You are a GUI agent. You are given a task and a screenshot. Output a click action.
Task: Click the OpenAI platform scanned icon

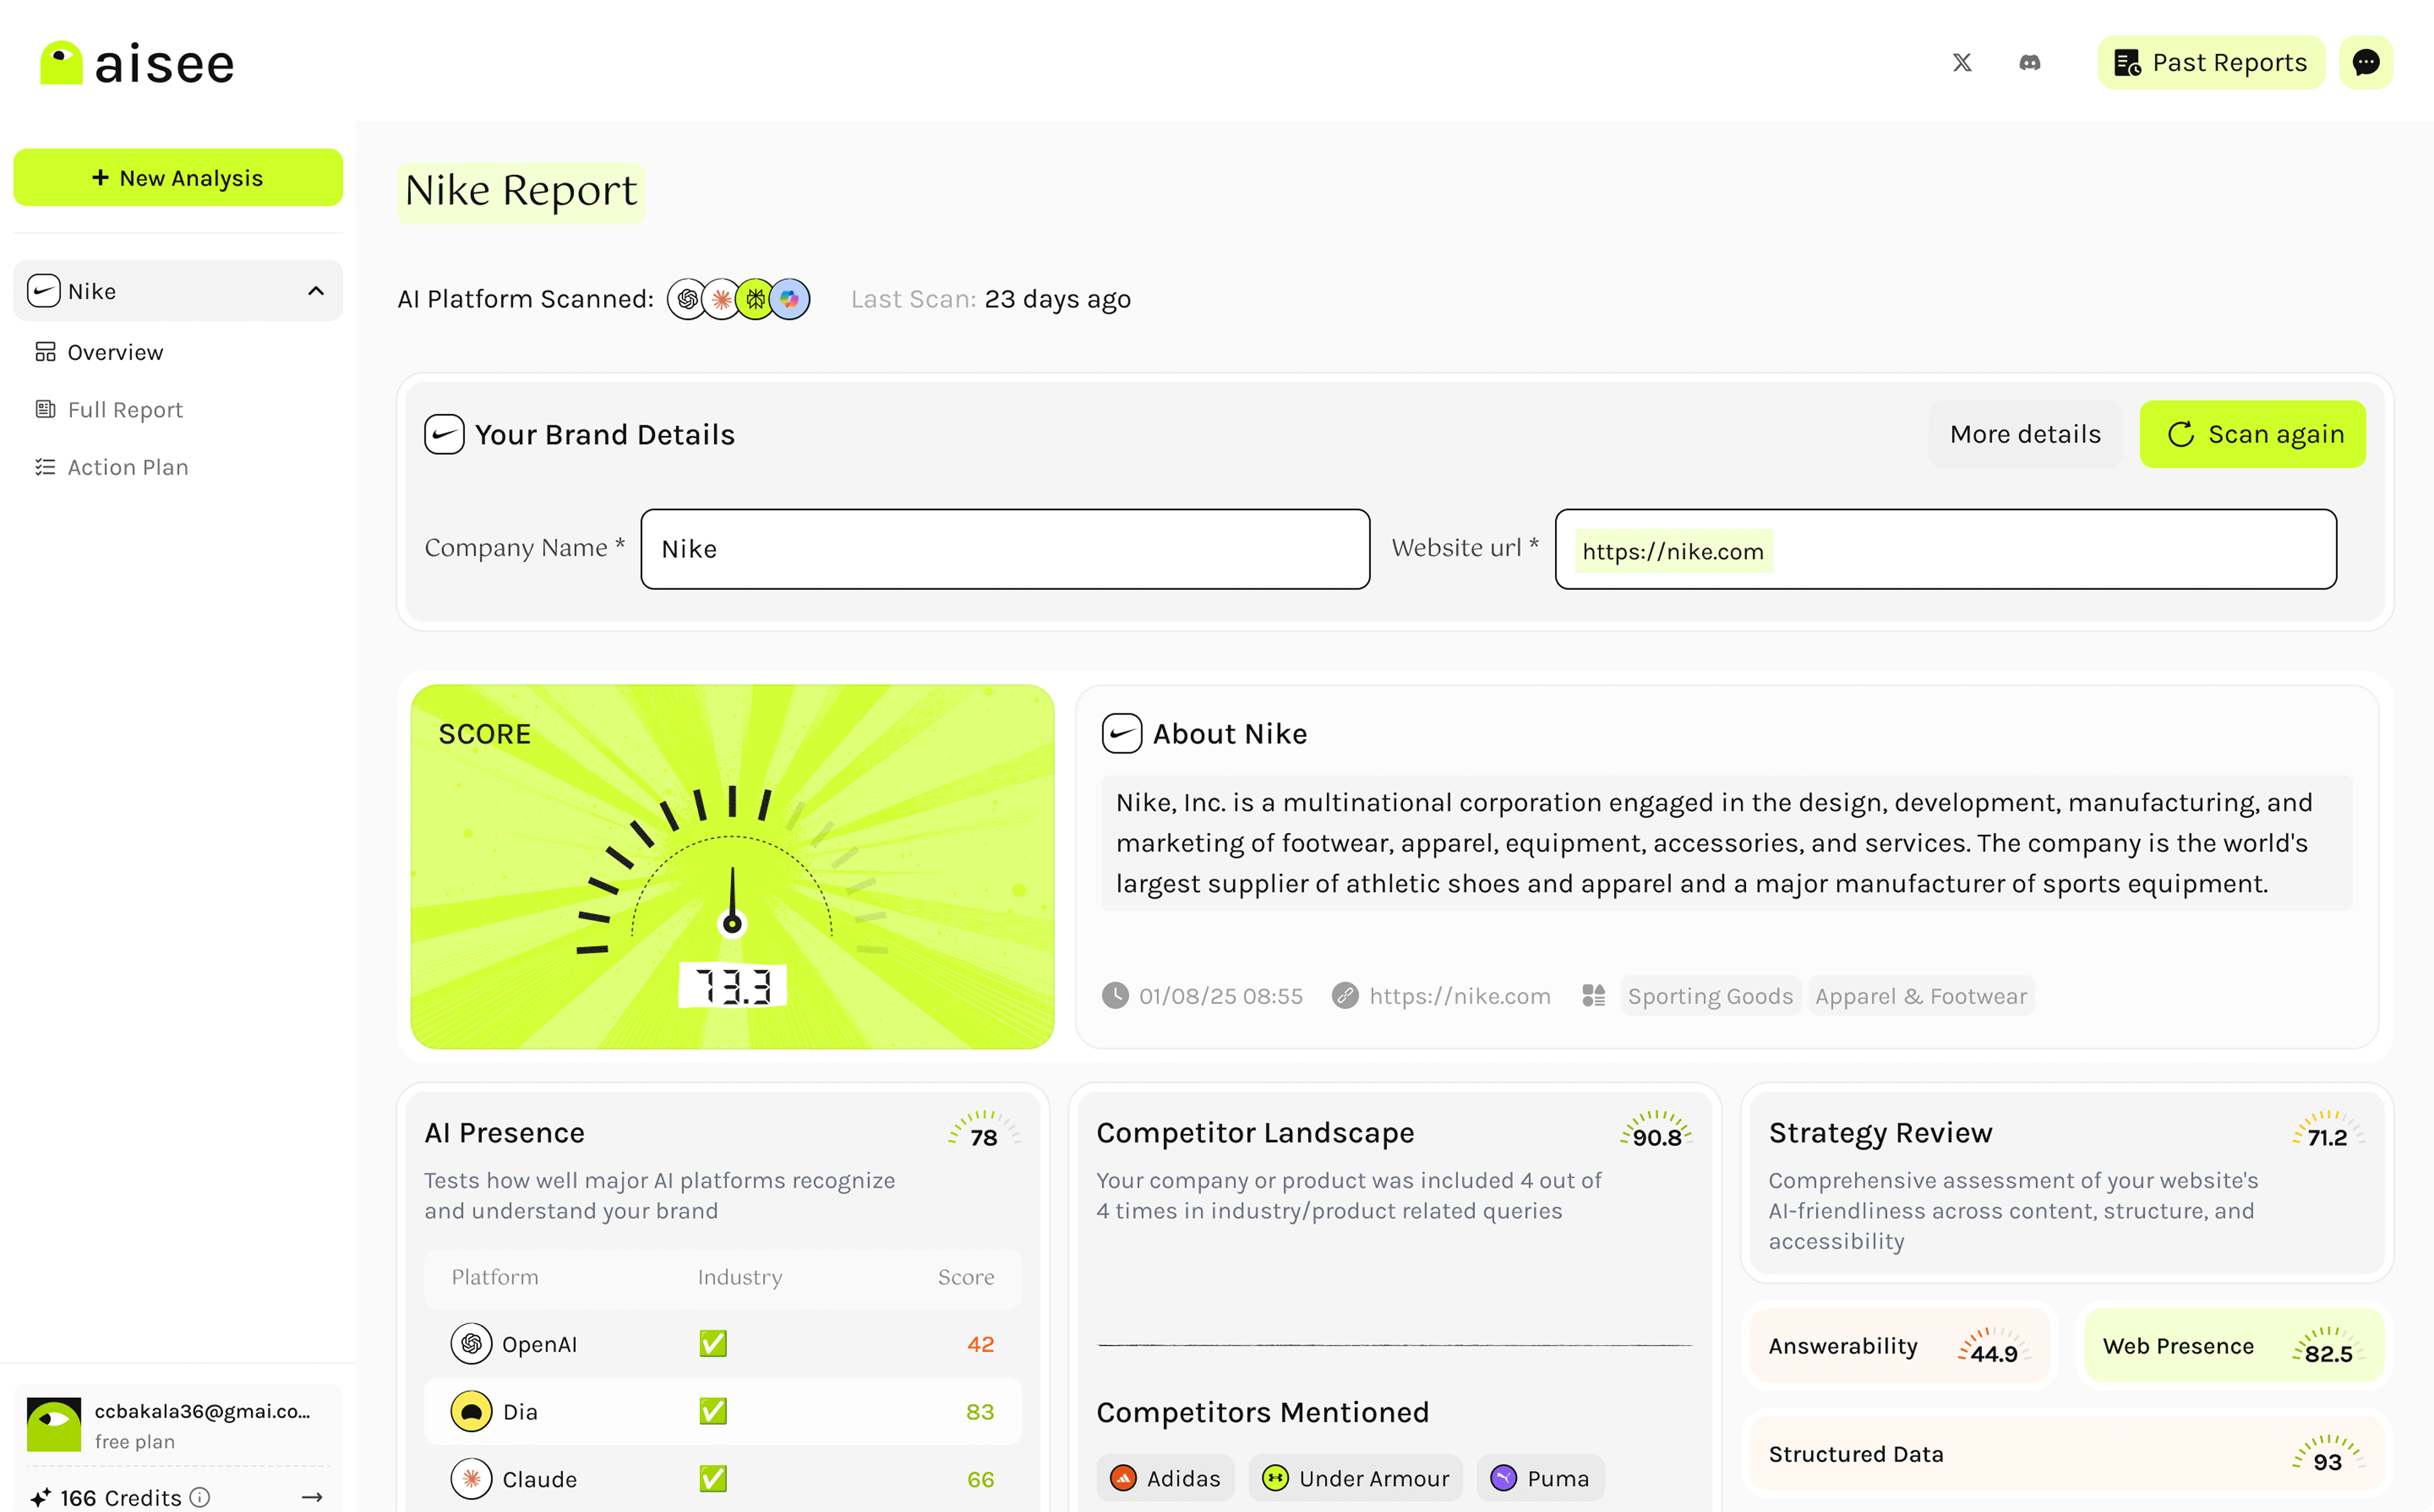687,299
